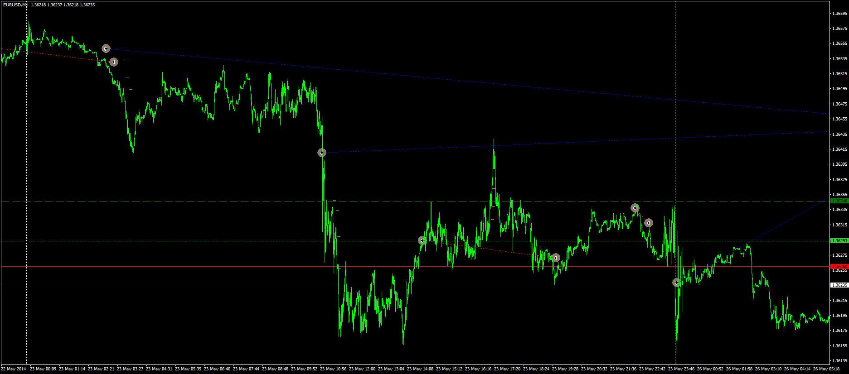Viewport: 849px width, 374px height.
Task: Click the 1.36195 price scale value
Action: (x=839, y=316)
